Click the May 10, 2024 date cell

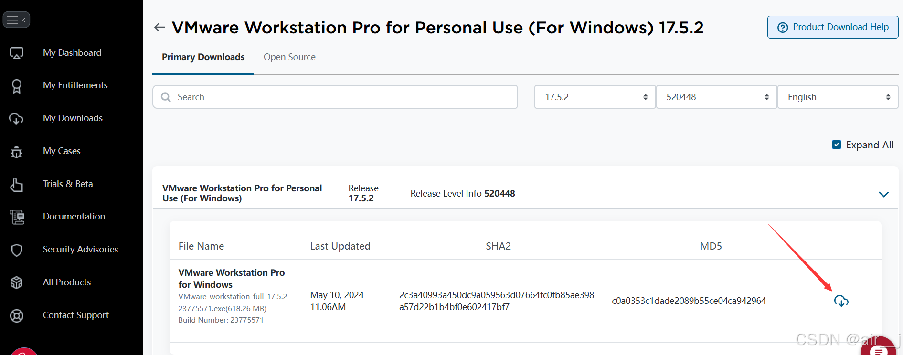337,301
